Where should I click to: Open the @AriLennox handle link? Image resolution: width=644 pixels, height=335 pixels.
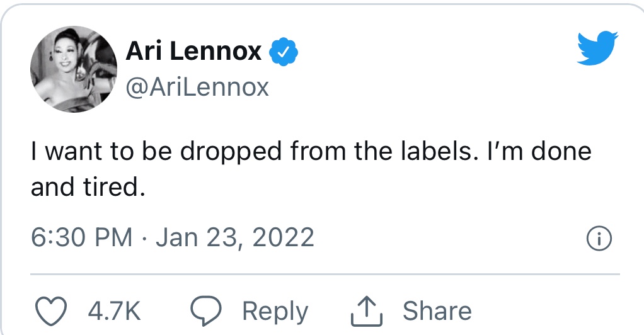pyautogui.click(x=198, y=87)
